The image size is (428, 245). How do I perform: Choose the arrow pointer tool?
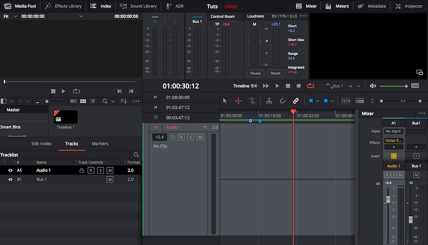(225, 101)
